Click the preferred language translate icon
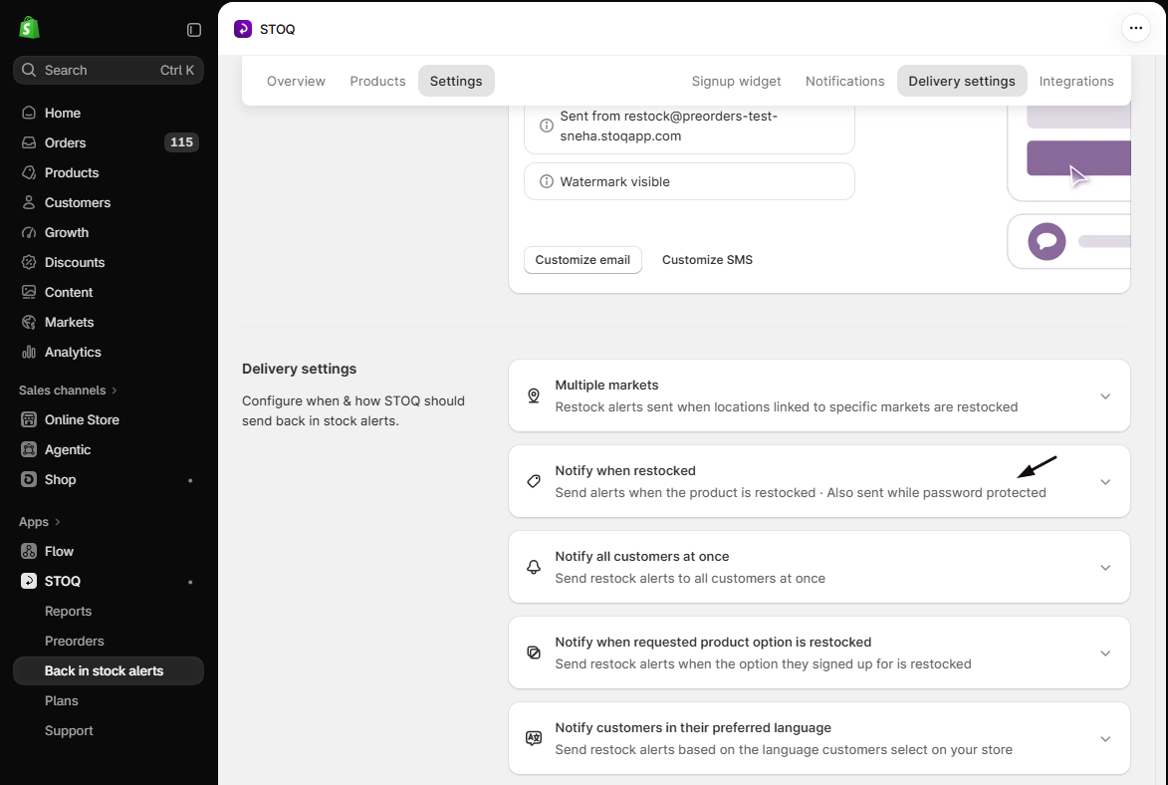 (534, 739)
